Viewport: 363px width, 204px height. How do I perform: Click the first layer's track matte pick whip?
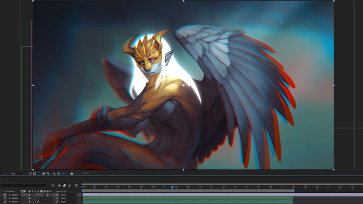5,195
